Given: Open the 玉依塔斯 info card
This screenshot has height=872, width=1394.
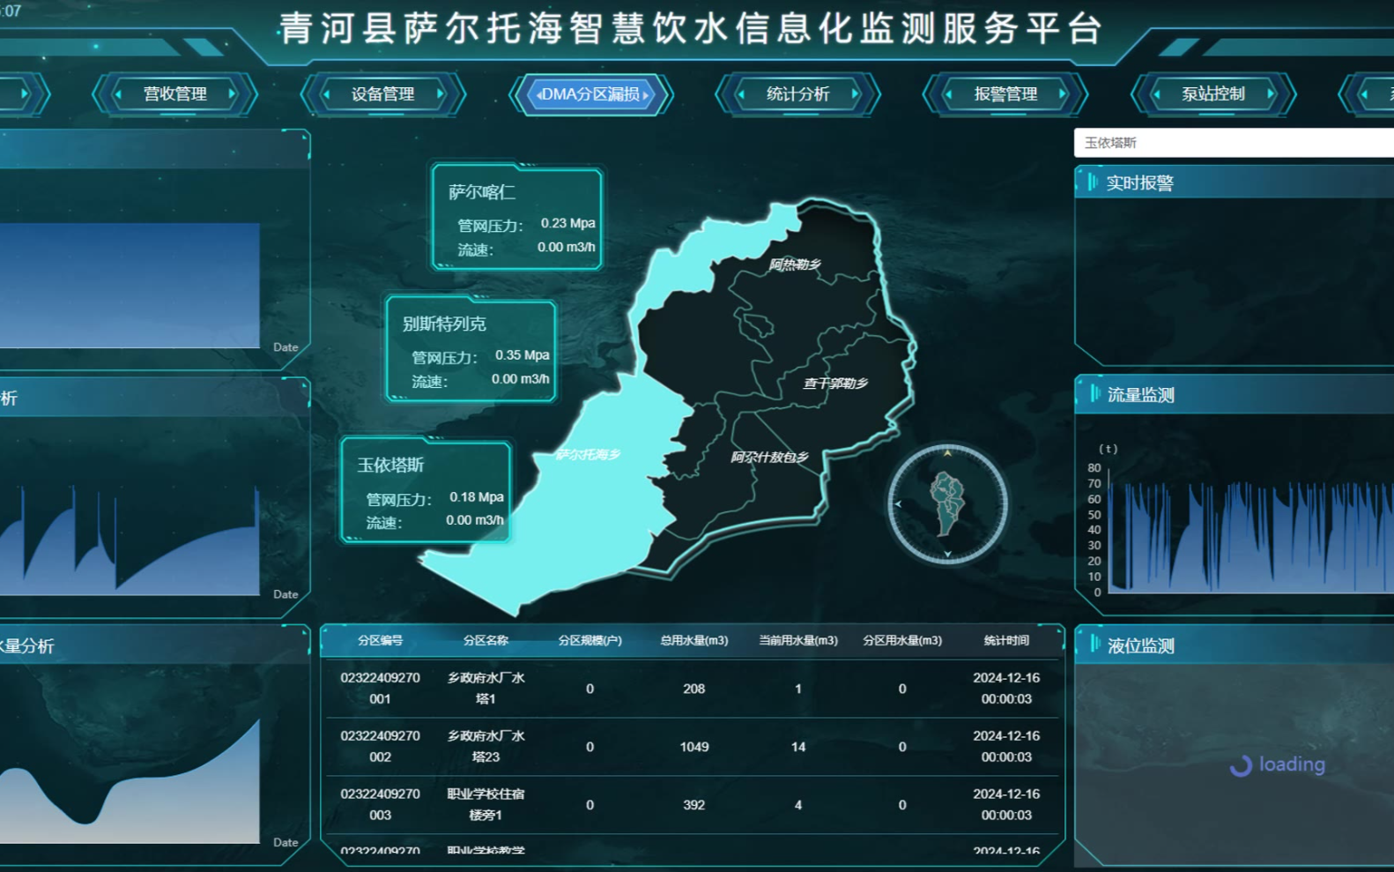Looking at the screenshot, I should 426,491.
